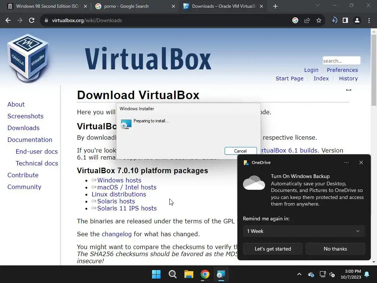377x283 pixels.
Task: Close the VirtualBox Downloads tab
Action: (x=262, y=6)
